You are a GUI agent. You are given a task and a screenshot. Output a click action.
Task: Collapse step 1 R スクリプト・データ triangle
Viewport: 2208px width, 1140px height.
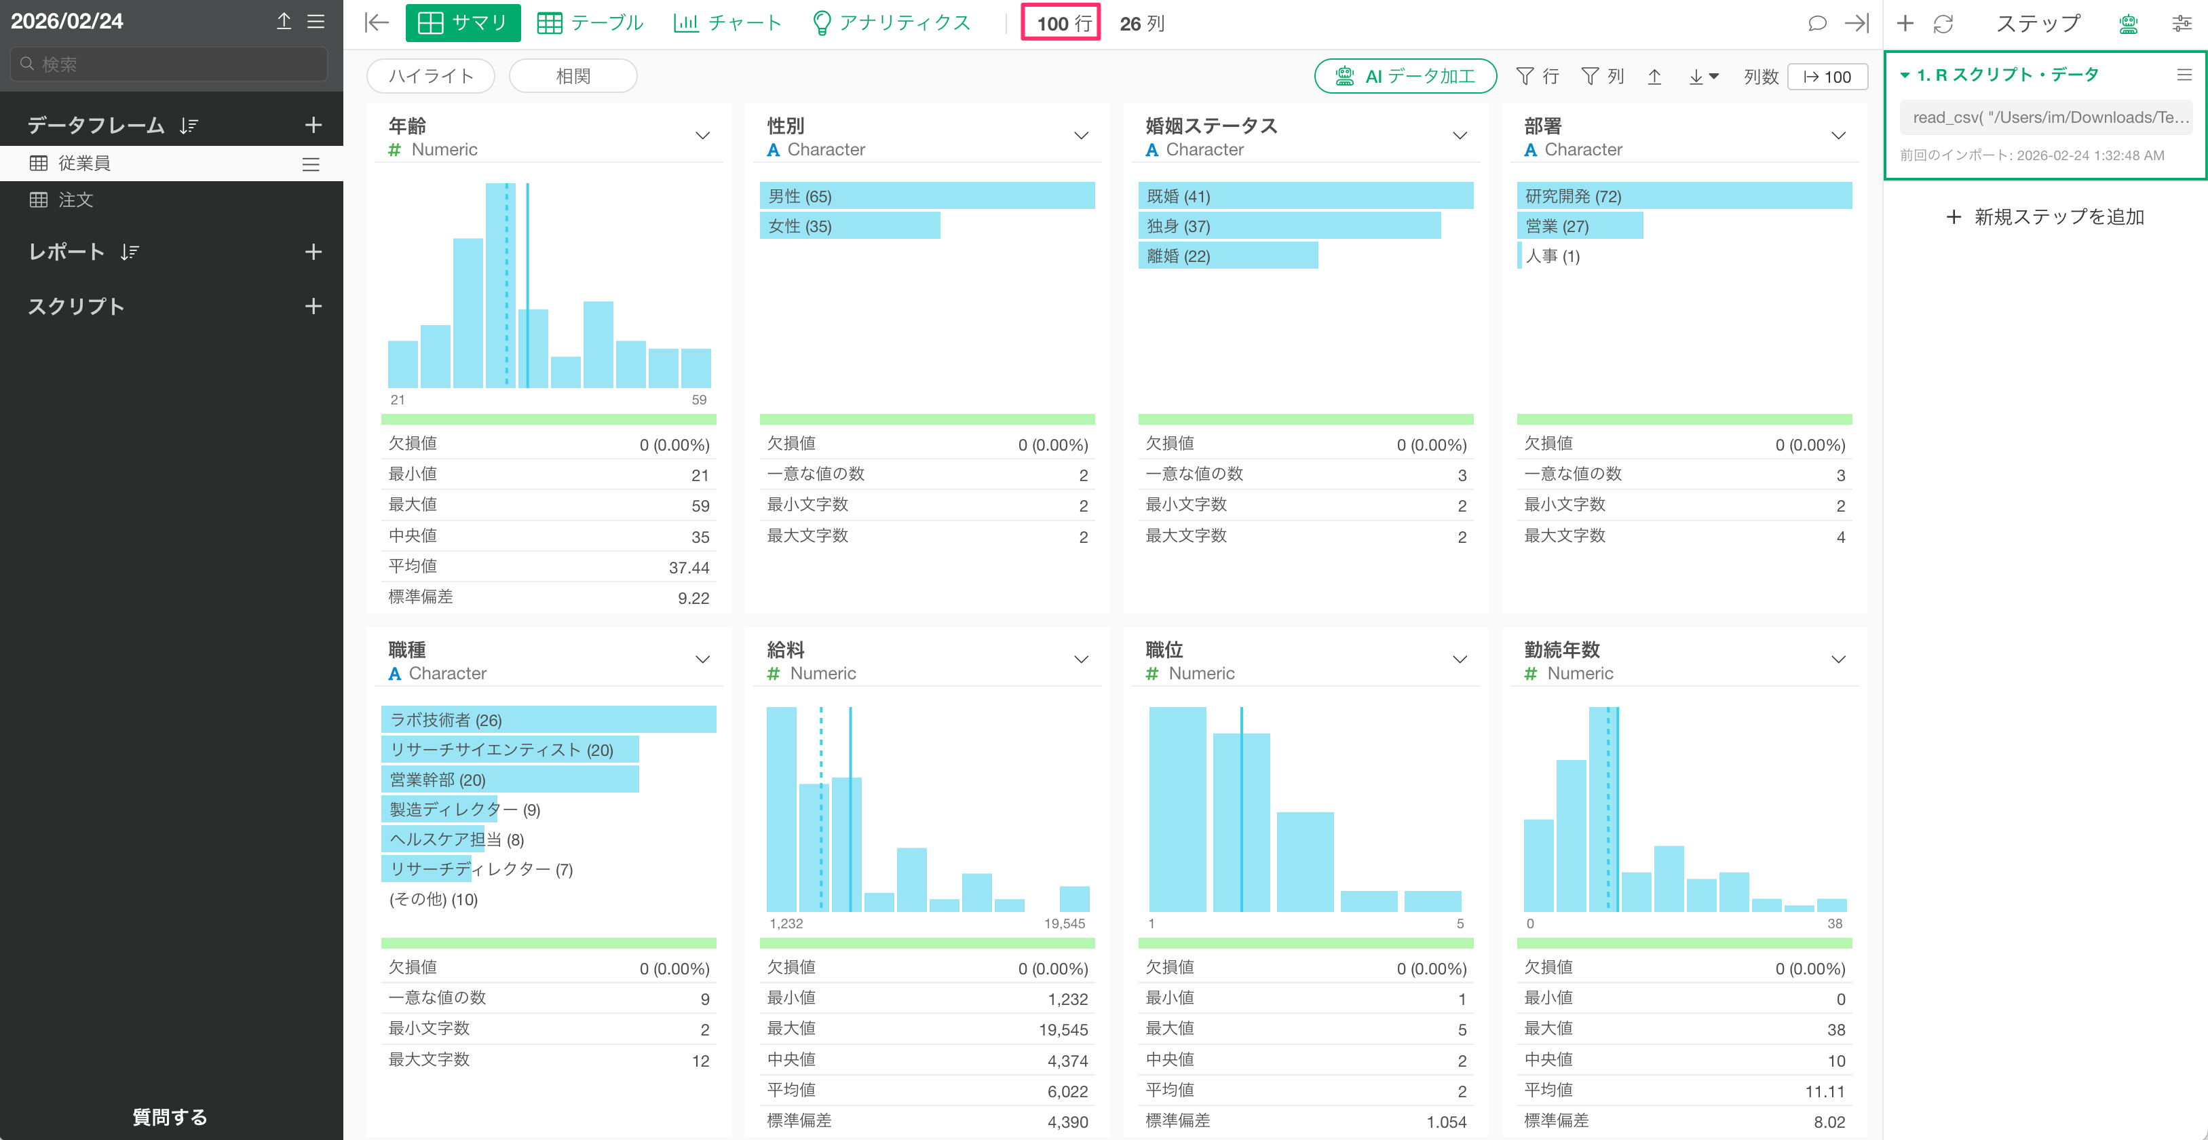(1905, 75)
